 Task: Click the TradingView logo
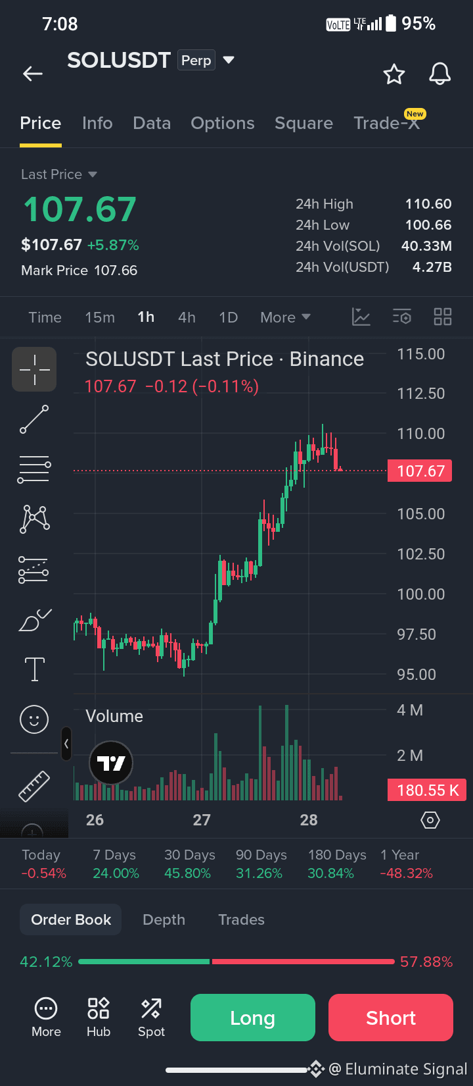(111, 763)
